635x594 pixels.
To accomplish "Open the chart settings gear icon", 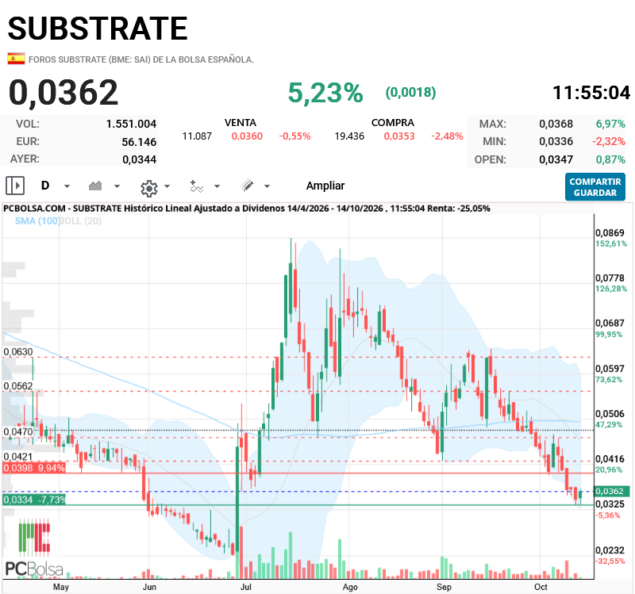I will pos(148,188).
